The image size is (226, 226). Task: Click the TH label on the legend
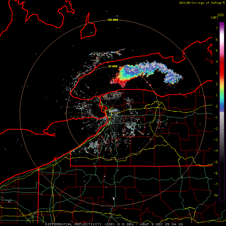pos(216,196)
